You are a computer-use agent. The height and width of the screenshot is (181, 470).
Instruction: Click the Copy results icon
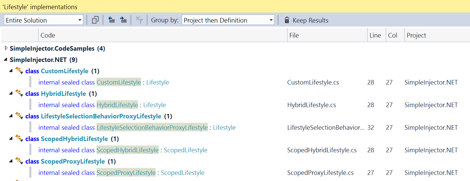pyautogui.click(x=95, y=20)
